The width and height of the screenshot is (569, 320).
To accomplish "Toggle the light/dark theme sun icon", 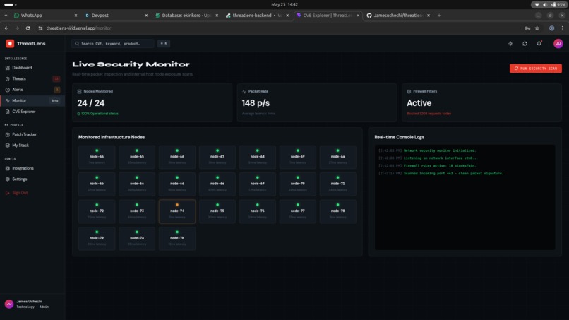I will pyautogui.click(x=510, y=44).
